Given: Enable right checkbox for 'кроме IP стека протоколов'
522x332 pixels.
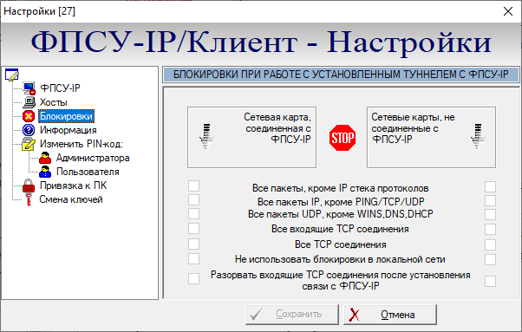Looking at the screenshot, I should (490, 186).
